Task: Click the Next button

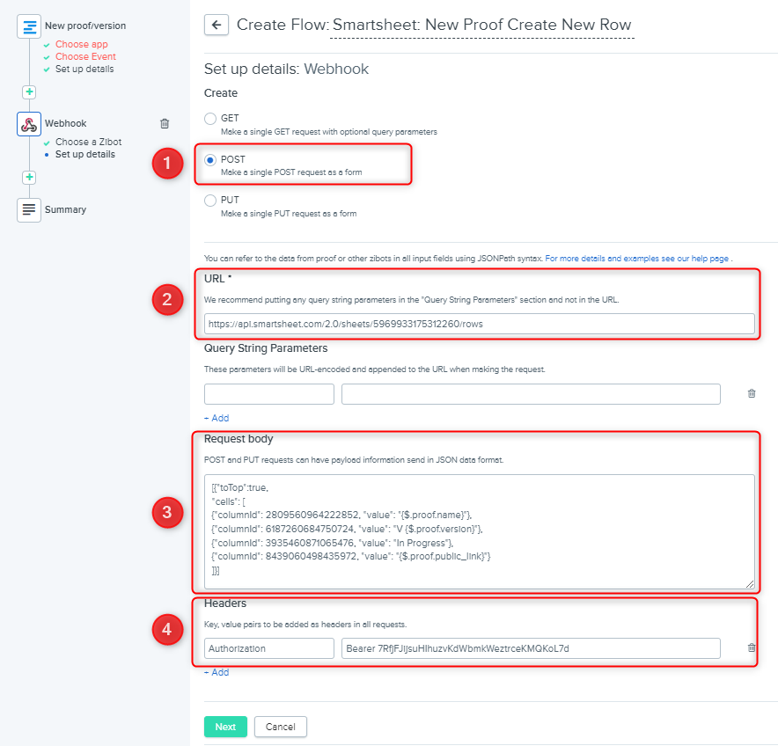Action: click(225, 727)
